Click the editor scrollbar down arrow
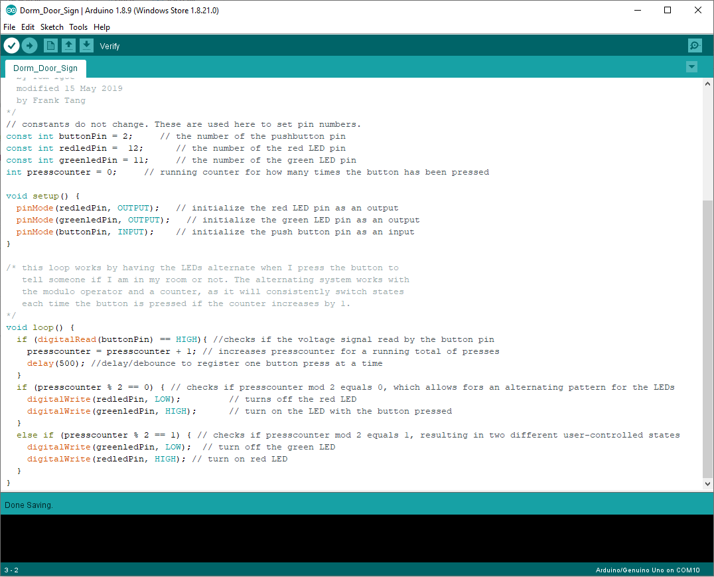714x577 pixels. 707,485
